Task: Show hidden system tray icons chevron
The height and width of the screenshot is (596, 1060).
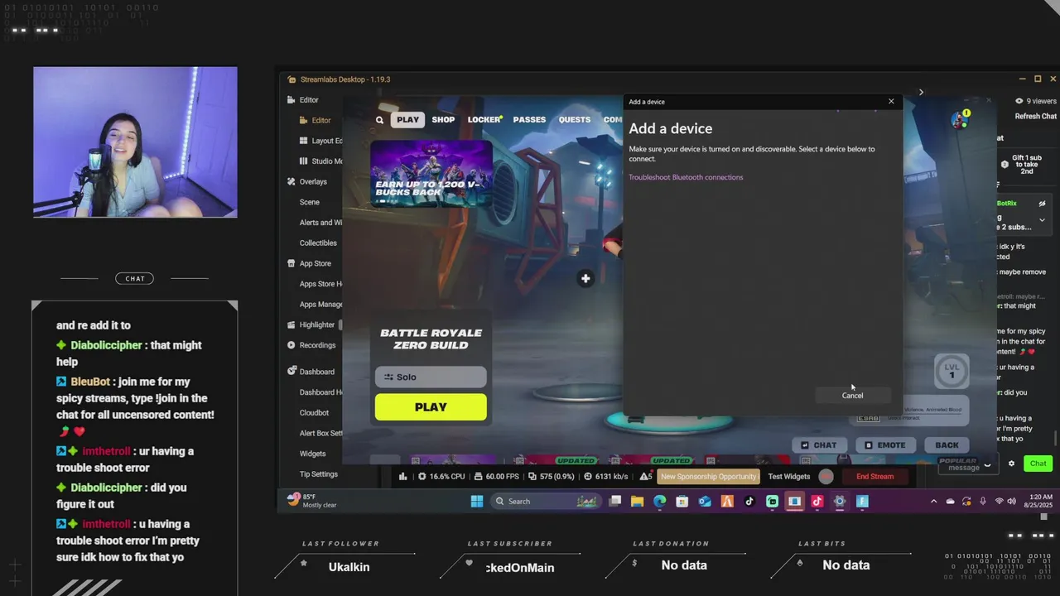Action: point(933,501)
